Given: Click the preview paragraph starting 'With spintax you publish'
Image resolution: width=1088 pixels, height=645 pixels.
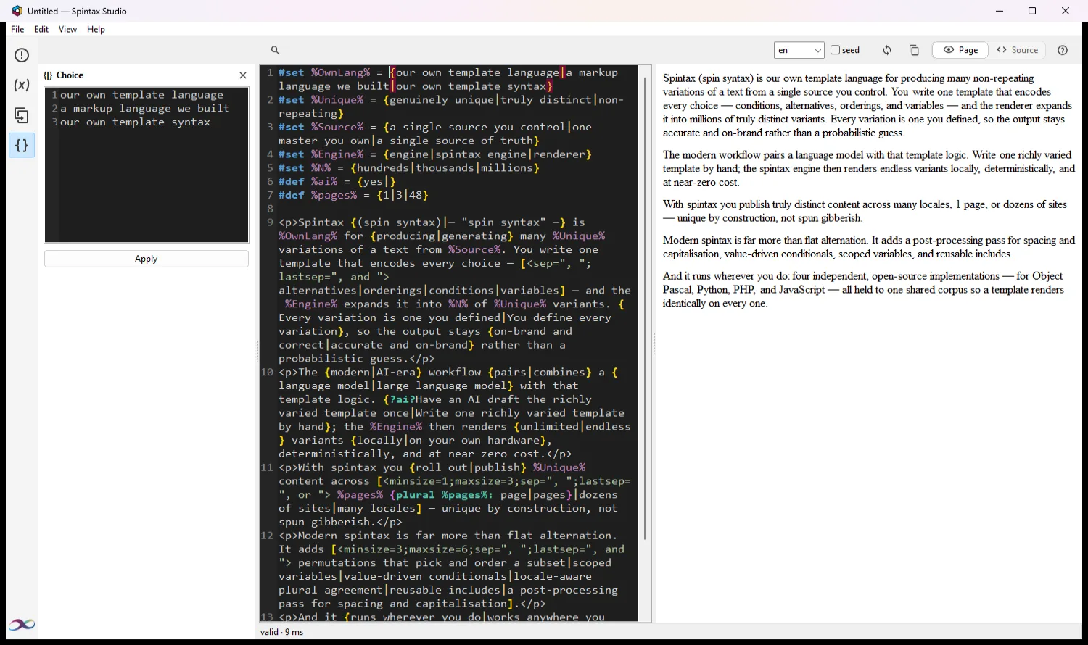Looking at the screenshot, I should tap(865, 212).
